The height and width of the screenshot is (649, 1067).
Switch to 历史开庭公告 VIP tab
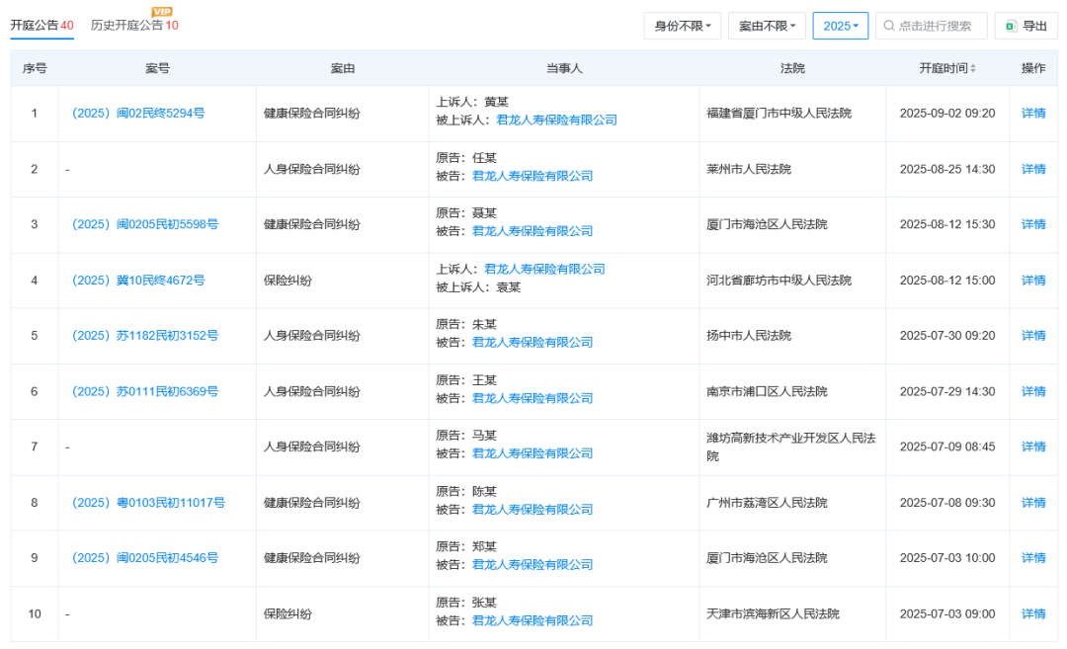click(x=134, y=25)
